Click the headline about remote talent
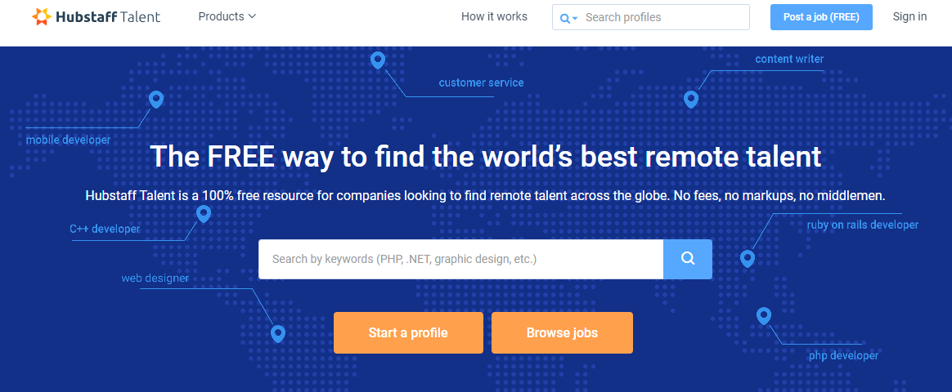Screen dimensions: 952x392 point(486,156)
